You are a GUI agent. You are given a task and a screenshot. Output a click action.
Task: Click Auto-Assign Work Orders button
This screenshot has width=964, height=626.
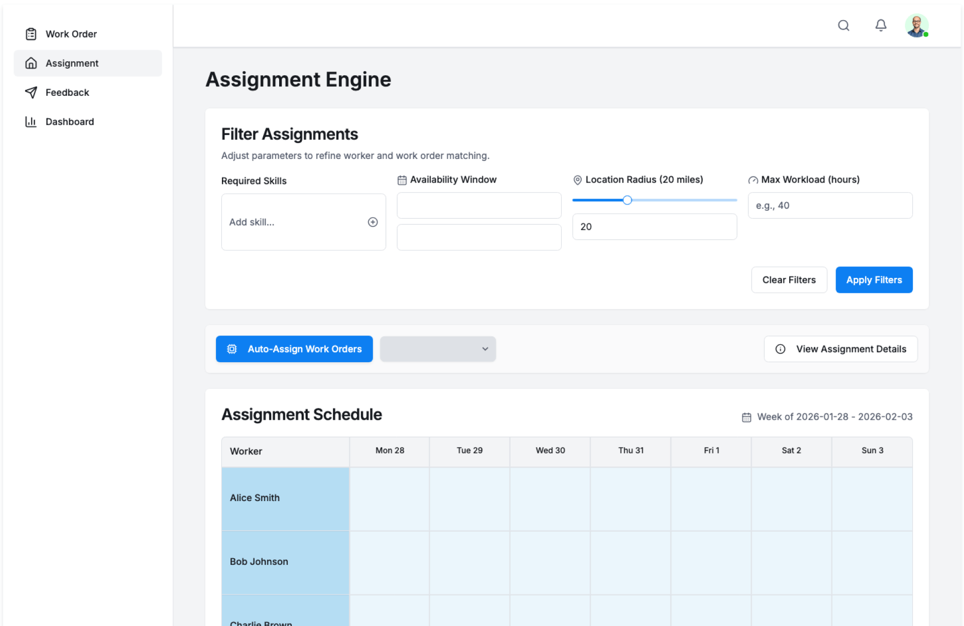[294, 349]
